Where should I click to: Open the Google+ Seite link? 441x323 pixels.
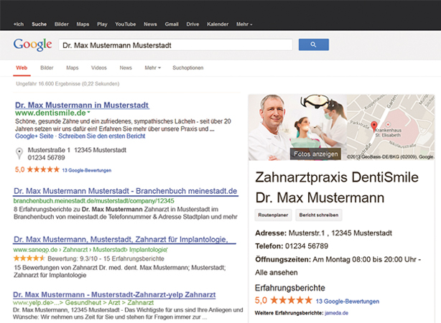pyautogui.click(x=34, y=136)
